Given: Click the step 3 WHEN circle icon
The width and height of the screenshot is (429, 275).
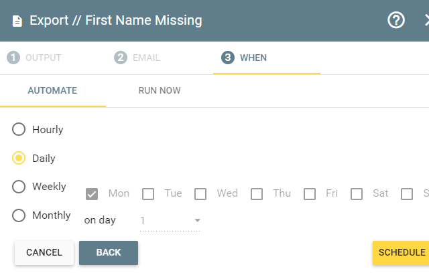Looking at the screenshot, I should [228, 58].
